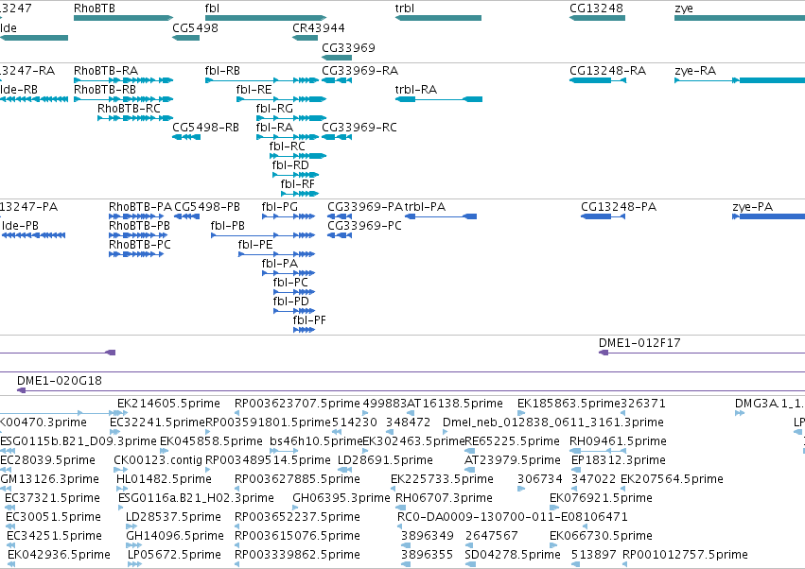Select the RhoBTB-PA protein label
Image resolution: width=805 pixels, height=569 pixels.
(x=140, y=207)
